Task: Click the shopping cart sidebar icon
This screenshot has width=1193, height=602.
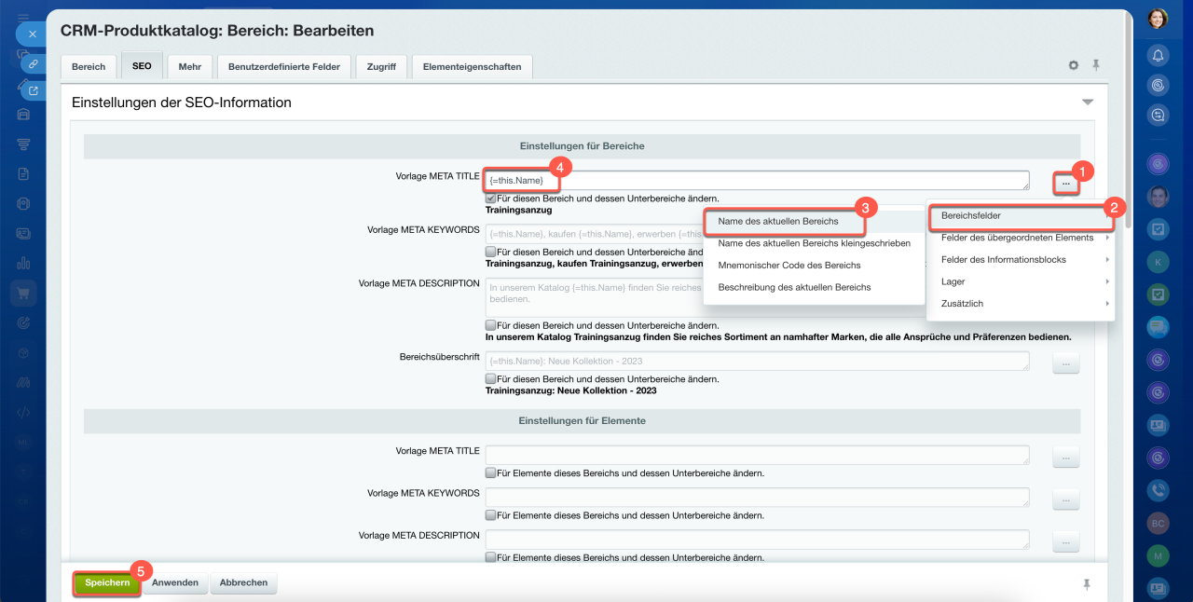Action: point(23,294)
